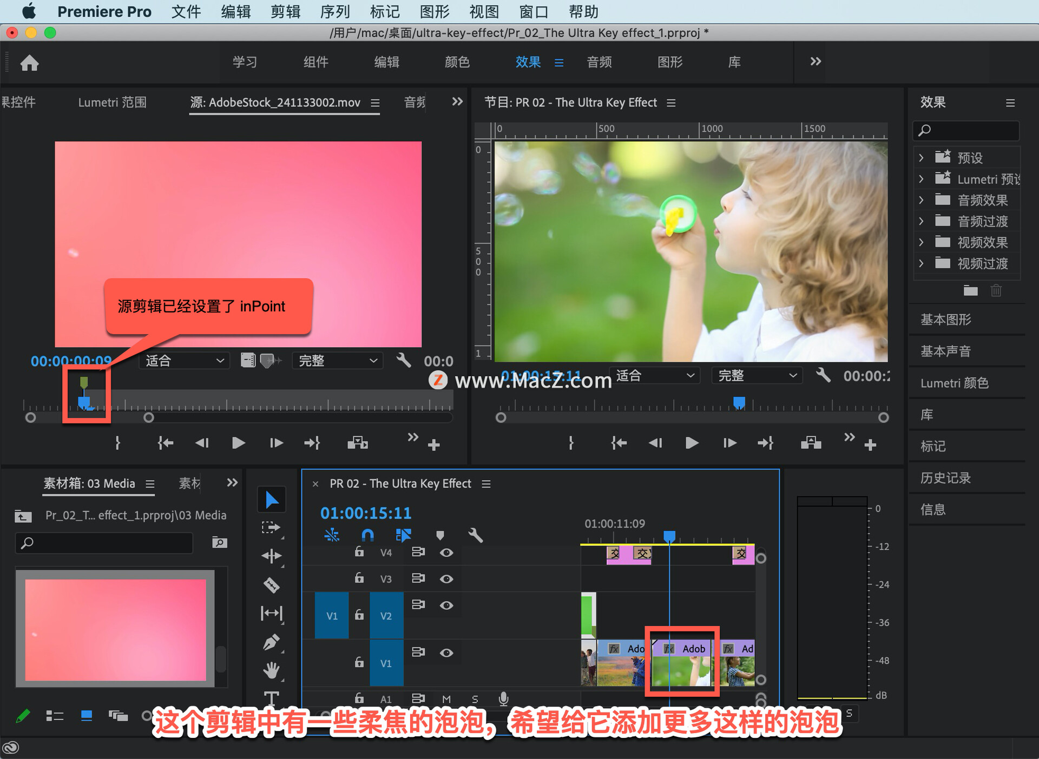Click the Effects panel search field

pos(966,130)
